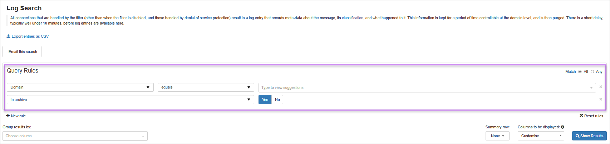
Task: Expand the In archive rule dropdown
Action: [x=130, y=100]
